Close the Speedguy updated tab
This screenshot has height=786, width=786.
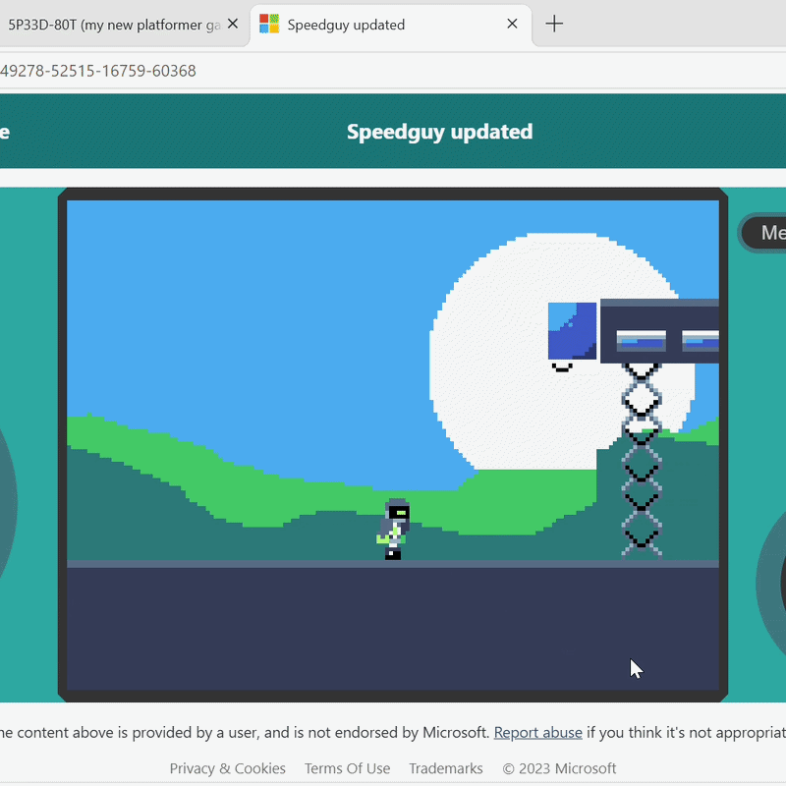tap(512, 24)
